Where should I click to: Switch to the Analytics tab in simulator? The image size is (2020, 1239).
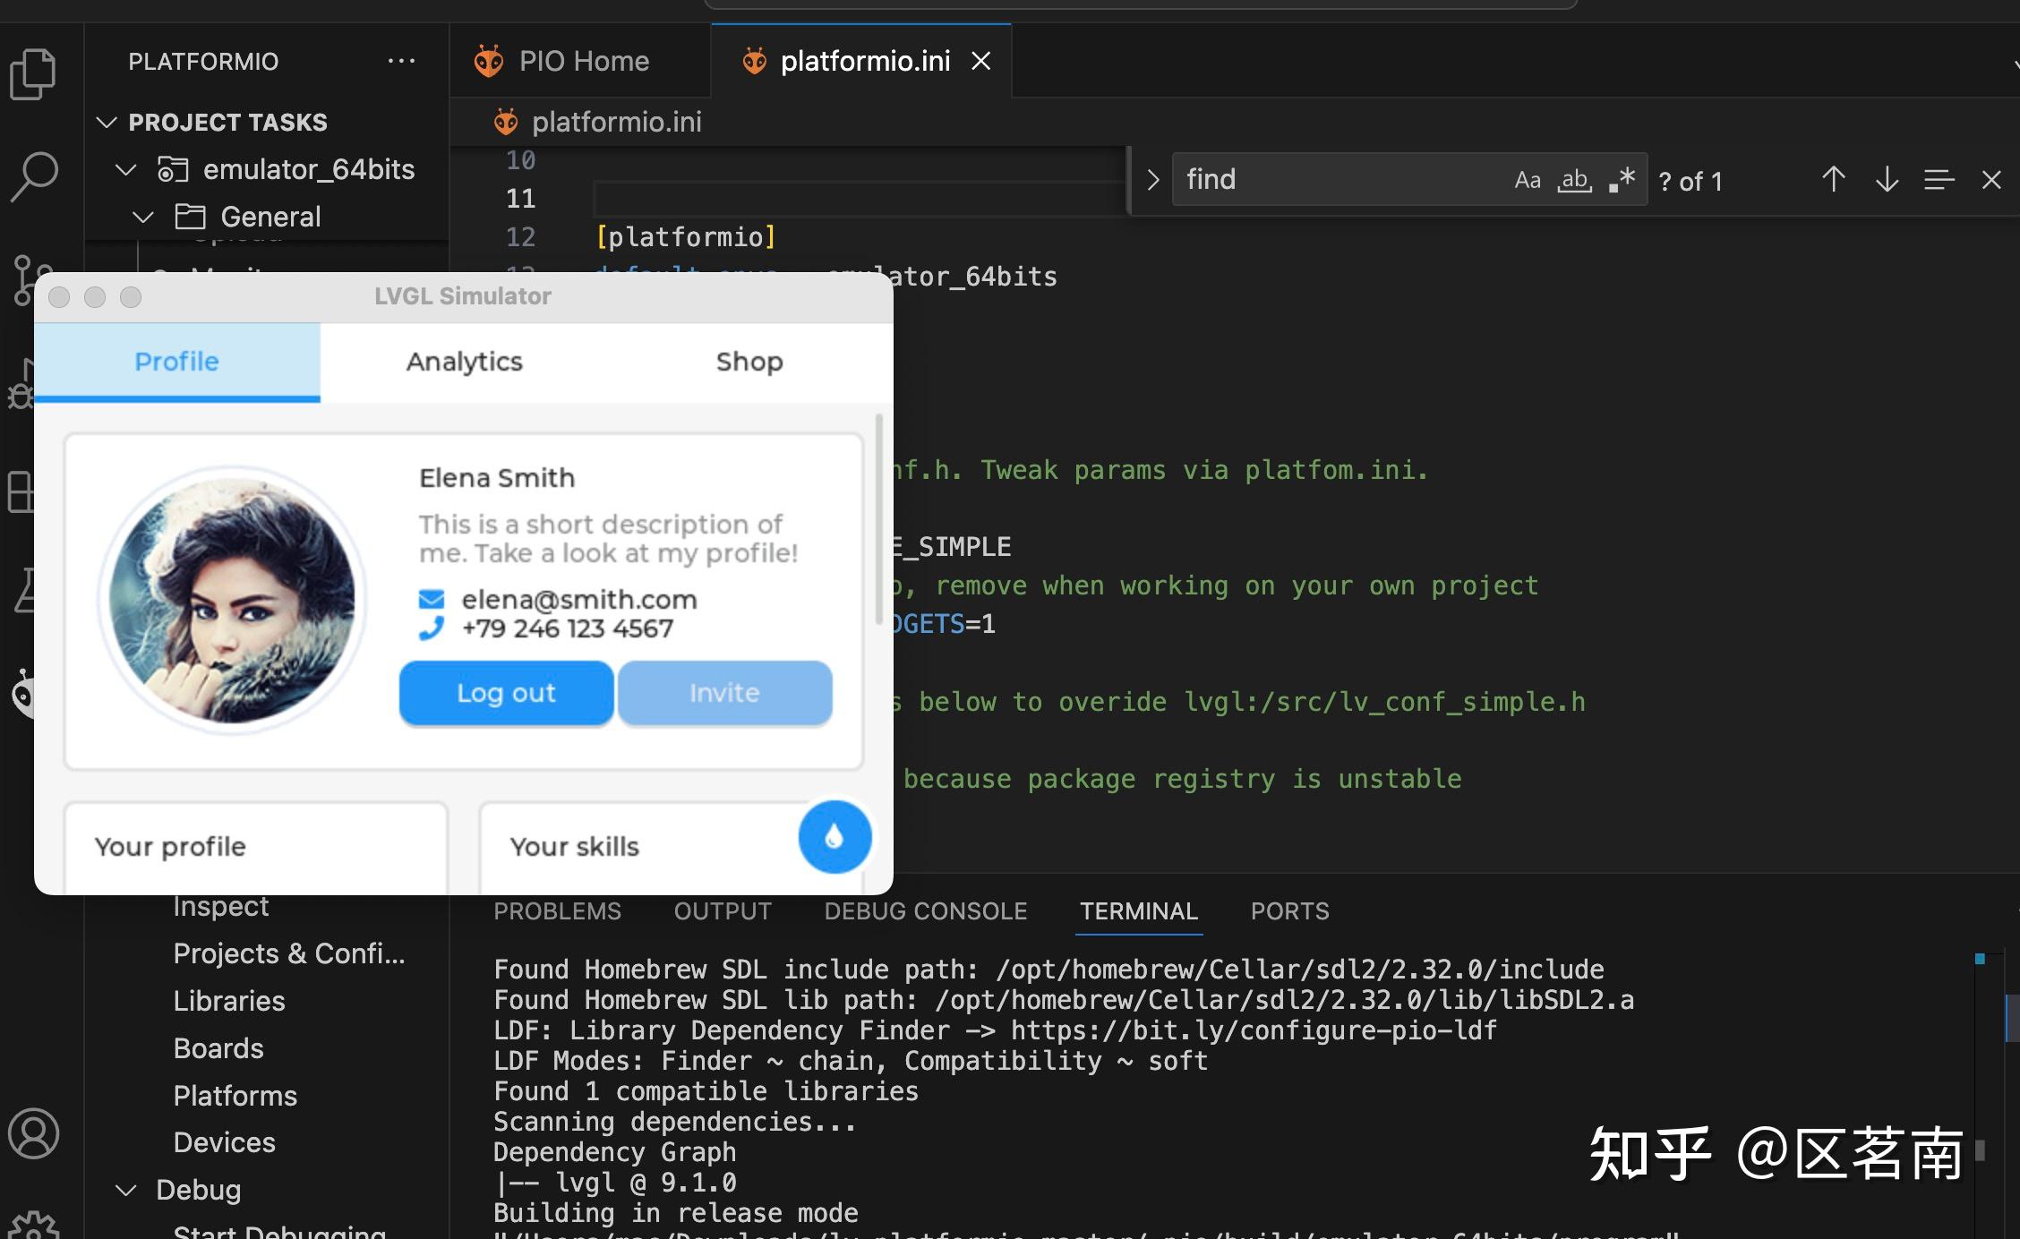[464, 362]
